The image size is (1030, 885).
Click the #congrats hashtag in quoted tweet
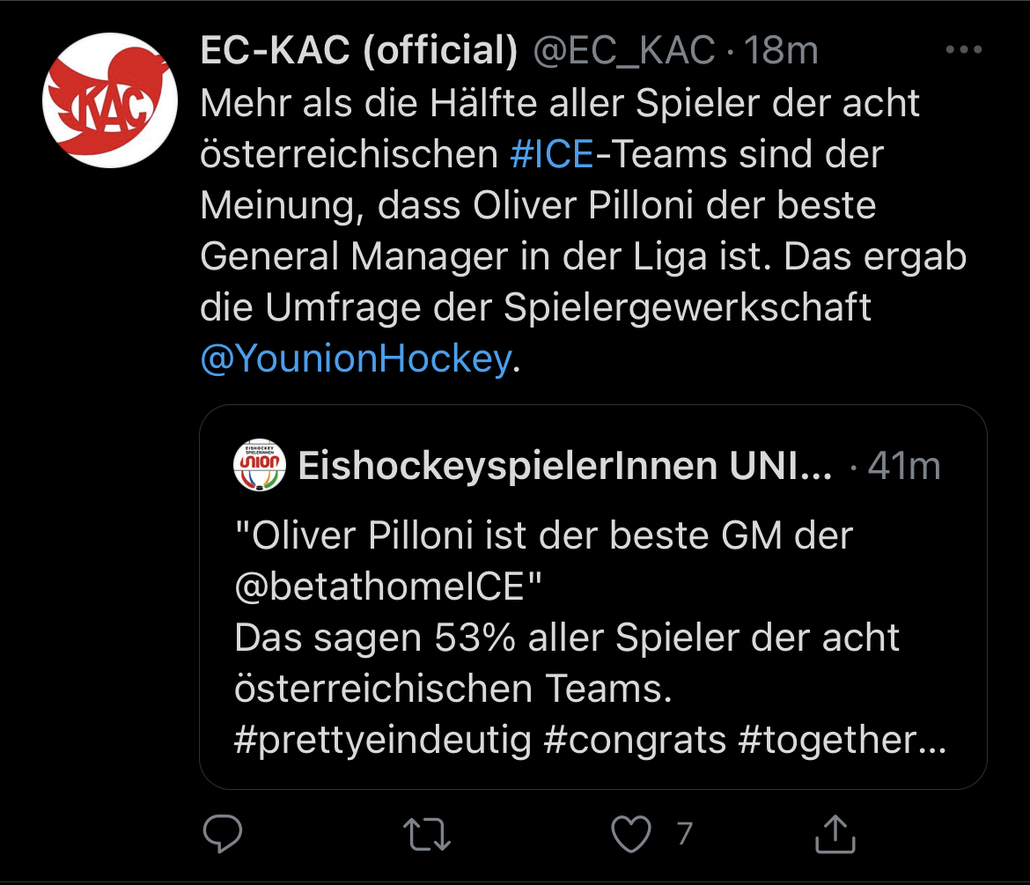(635, 740)
